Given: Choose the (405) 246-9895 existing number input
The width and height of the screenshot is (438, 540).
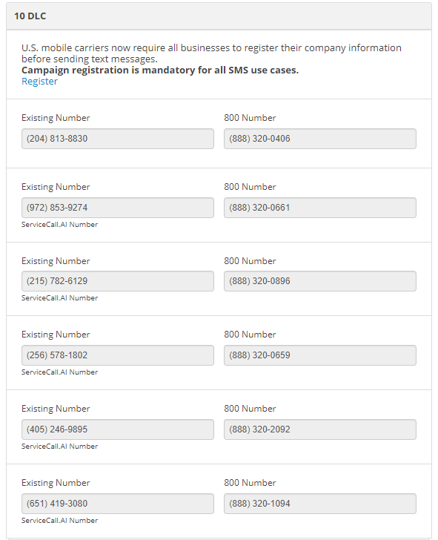Looking at the screenshot, I should point(118,429).
